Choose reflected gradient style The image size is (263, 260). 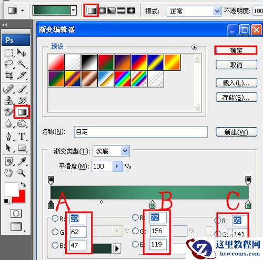click(121, 11)
